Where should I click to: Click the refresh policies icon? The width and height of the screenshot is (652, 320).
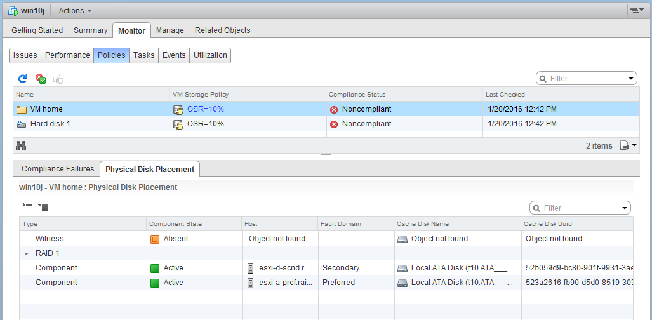pos(23,79)
